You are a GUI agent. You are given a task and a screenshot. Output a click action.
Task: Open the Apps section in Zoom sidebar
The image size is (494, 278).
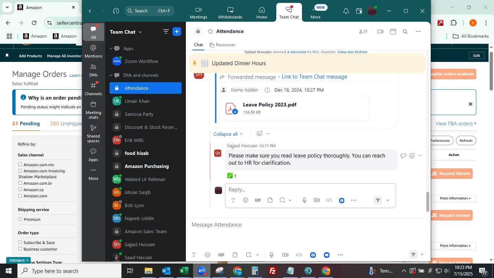pos(93,155)
